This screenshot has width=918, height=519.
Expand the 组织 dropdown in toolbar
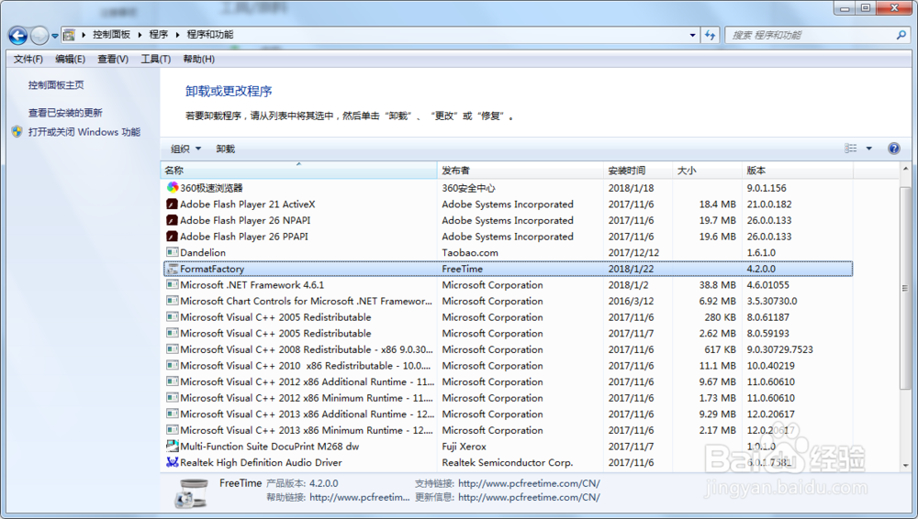coord(185,149)
